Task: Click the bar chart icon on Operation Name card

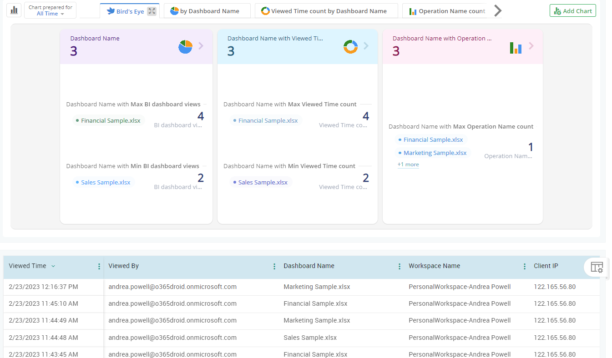Action: click(516, 48)
